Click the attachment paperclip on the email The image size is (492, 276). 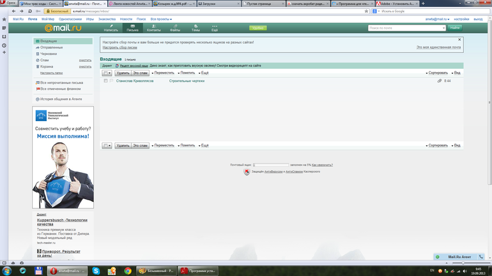[x=439, y=81]
